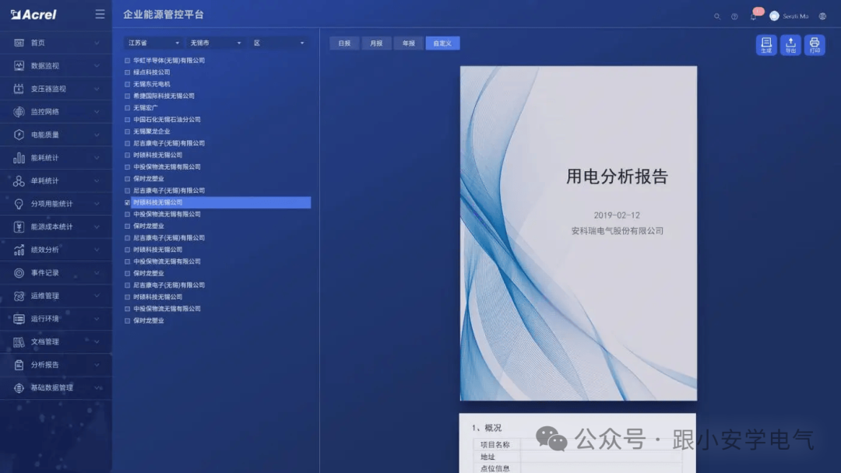Switch to the 月报 report tab

click(376, 43)
